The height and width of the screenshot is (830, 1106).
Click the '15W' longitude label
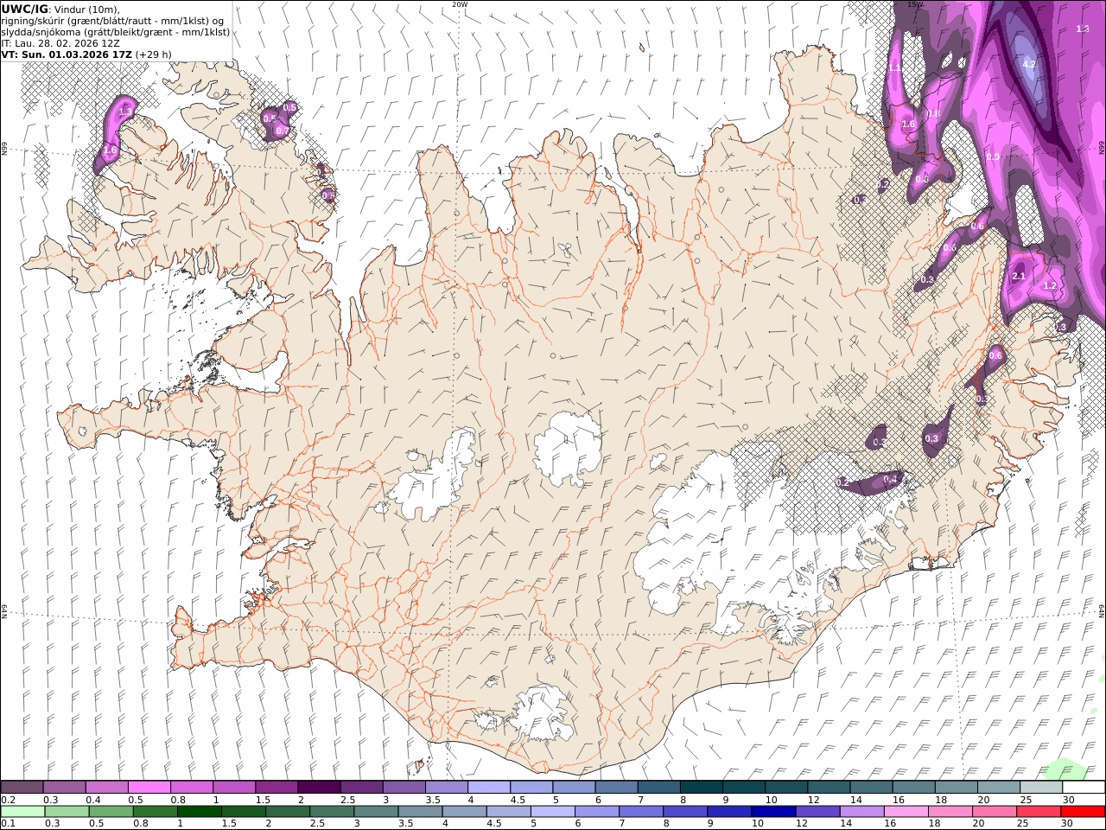[x=916, y=4]
